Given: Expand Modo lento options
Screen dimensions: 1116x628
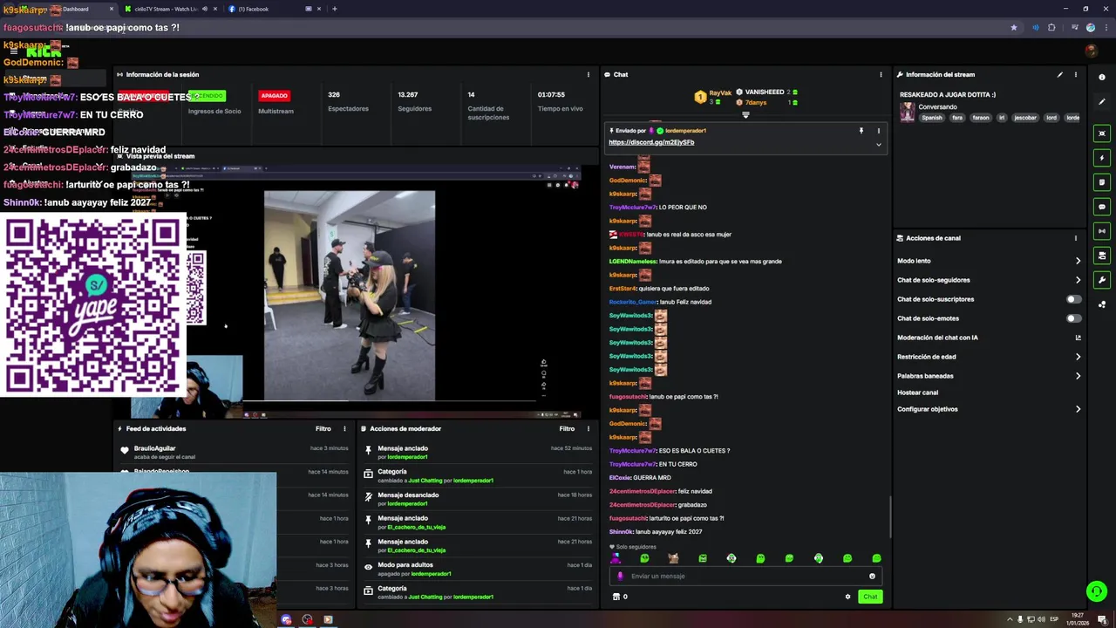Looking at the screenshot, I should coord(1078,261).
